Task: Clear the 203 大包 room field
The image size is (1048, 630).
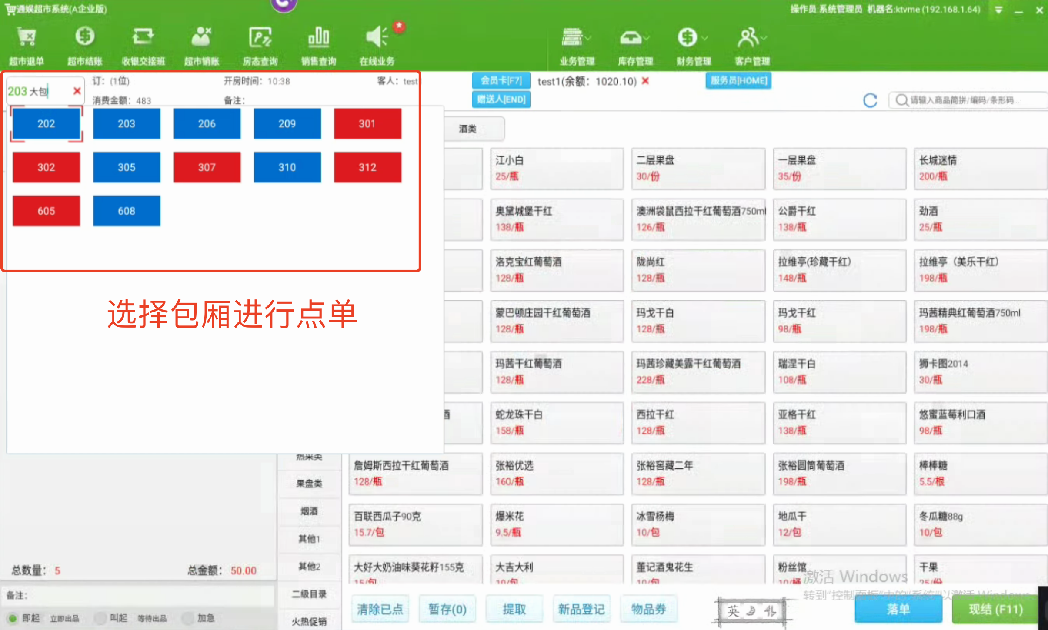Action: coord(77,91)
